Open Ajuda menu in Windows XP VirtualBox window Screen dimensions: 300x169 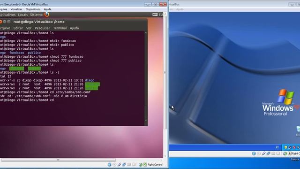[180, 9]
